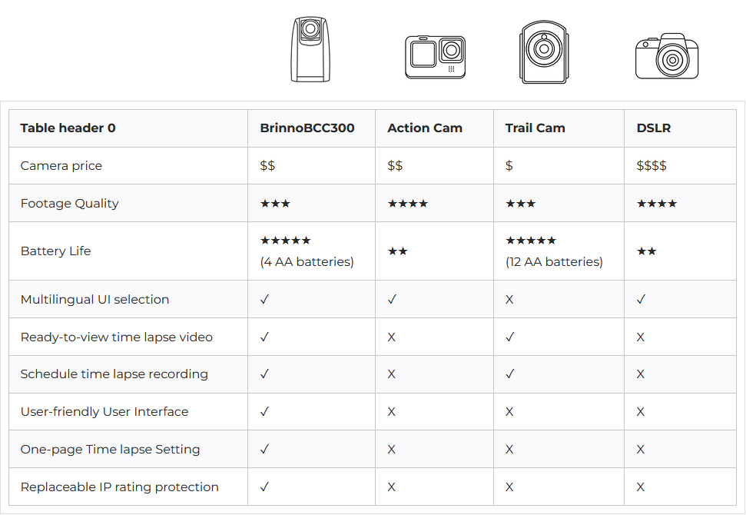Select the Trail Cam column header
746x515 pixels.
[x=535, y=128]
